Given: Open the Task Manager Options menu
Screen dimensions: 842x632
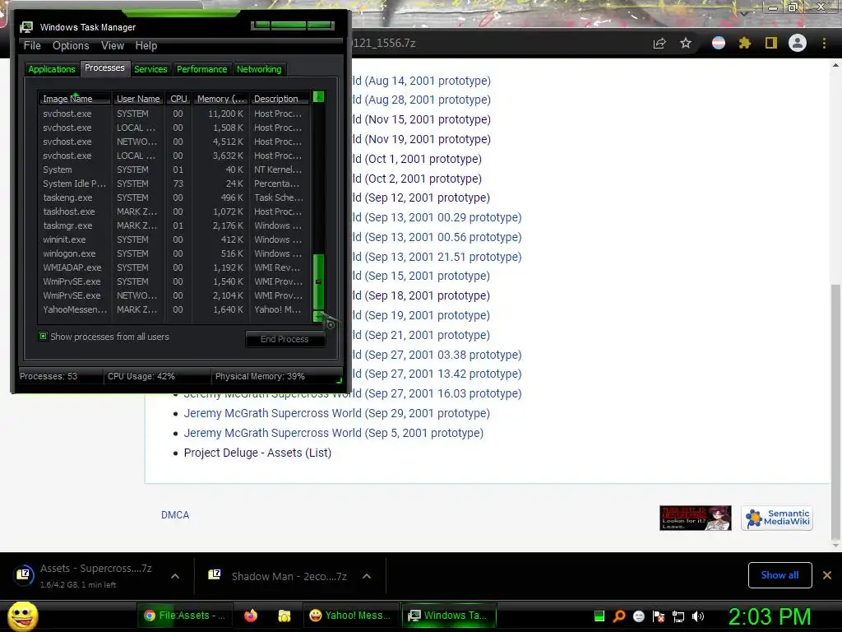Looking at the screenshot, I should [71, 46].
